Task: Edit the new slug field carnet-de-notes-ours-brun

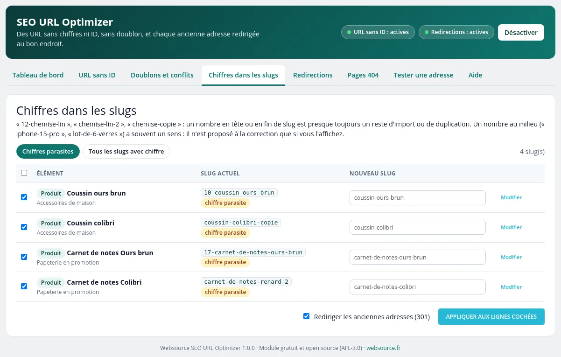Action: pyautogui.click(x=418, y=257)
